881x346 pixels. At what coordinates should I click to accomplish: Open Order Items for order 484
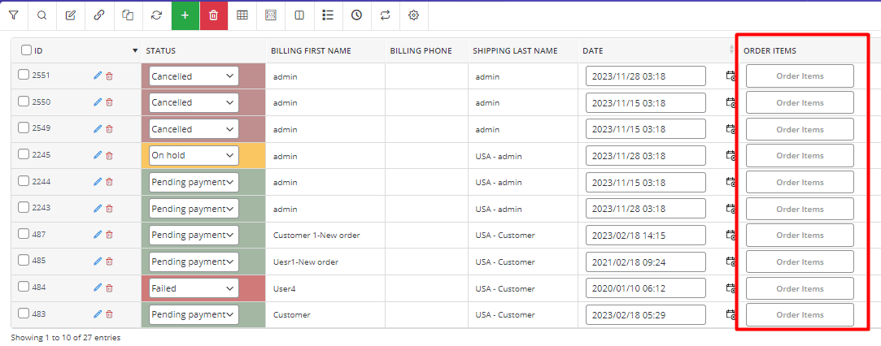point(800,288)
